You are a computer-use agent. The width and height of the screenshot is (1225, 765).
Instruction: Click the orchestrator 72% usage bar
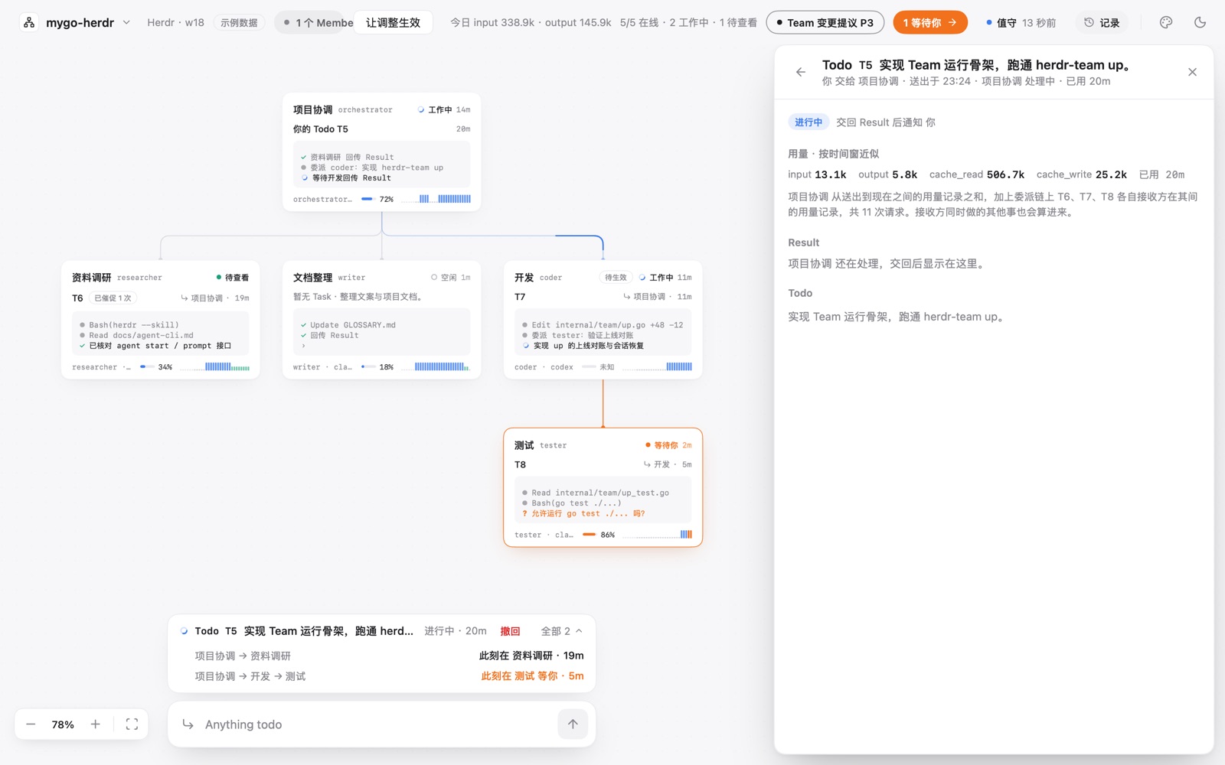point(367,199)
